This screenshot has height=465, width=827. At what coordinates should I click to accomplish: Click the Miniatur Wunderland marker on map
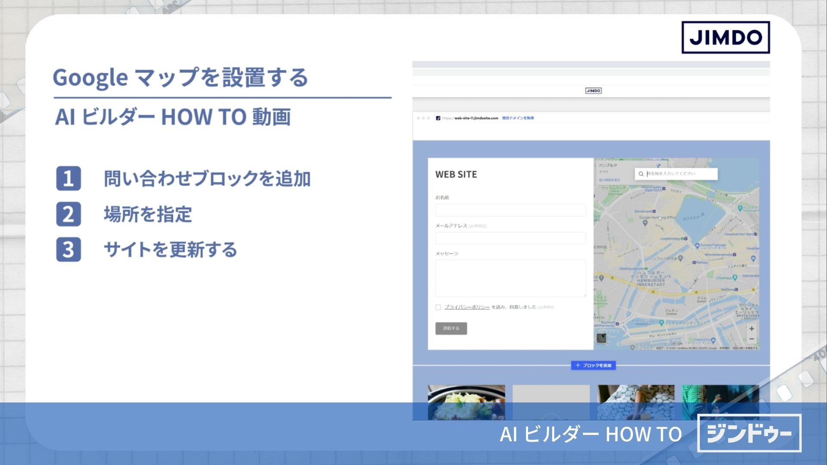(x=661, y=322)
